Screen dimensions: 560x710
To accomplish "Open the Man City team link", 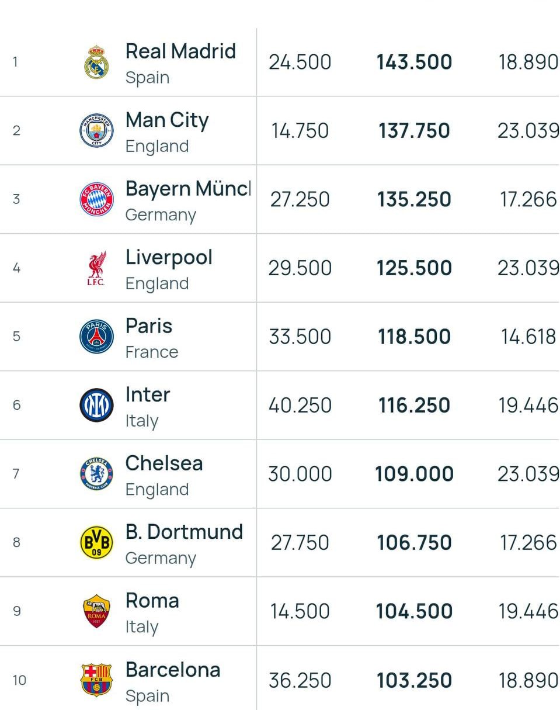I will coord(167,120).
